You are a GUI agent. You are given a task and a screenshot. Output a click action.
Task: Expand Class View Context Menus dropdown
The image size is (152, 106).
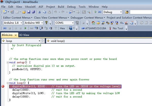[51, 18]
